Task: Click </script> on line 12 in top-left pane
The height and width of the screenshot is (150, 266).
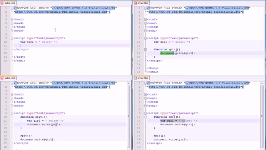Action: (x=21, y=49)
